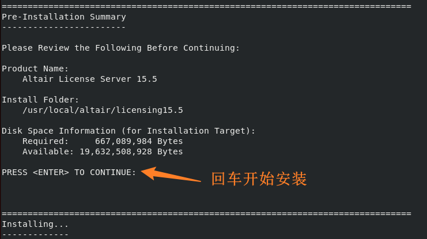Click the orange arrow pointing at the prompt

pyautogui.click(x=171, y=174)
